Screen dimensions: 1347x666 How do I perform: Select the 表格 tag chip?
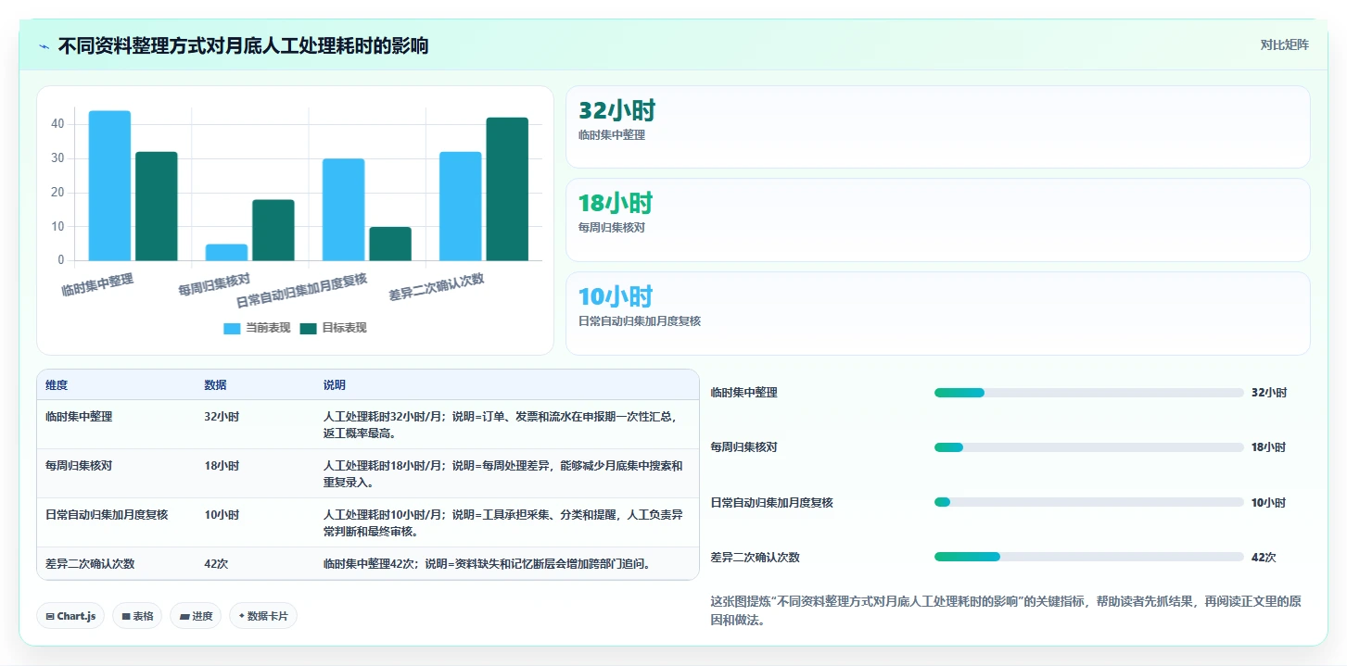click(136, 616)
